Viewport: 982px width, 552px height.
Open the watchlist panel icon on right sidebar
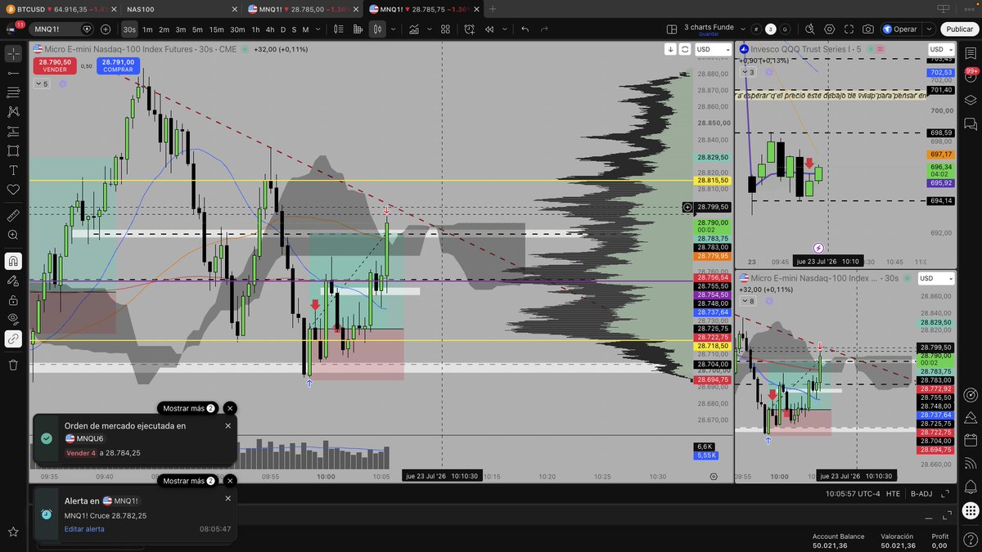coord(971,53)
